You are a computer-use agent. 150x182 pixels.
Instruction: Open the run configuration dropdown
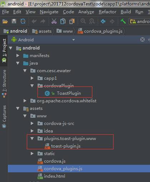point(139,22)
